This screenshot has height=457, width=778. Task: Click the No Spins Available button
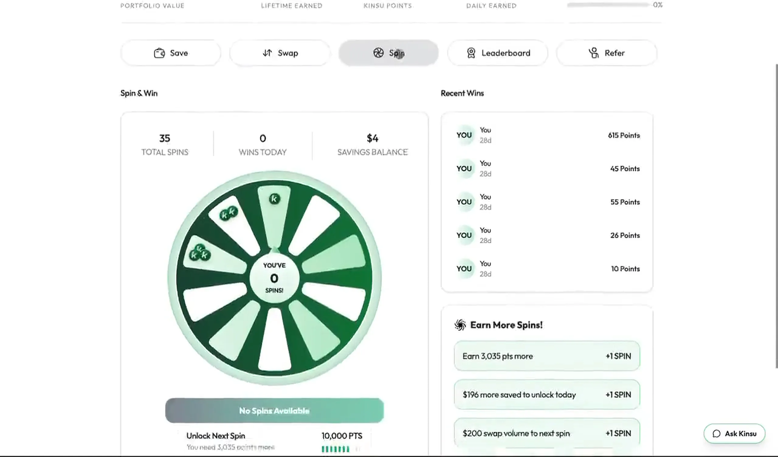click(274, 411)
